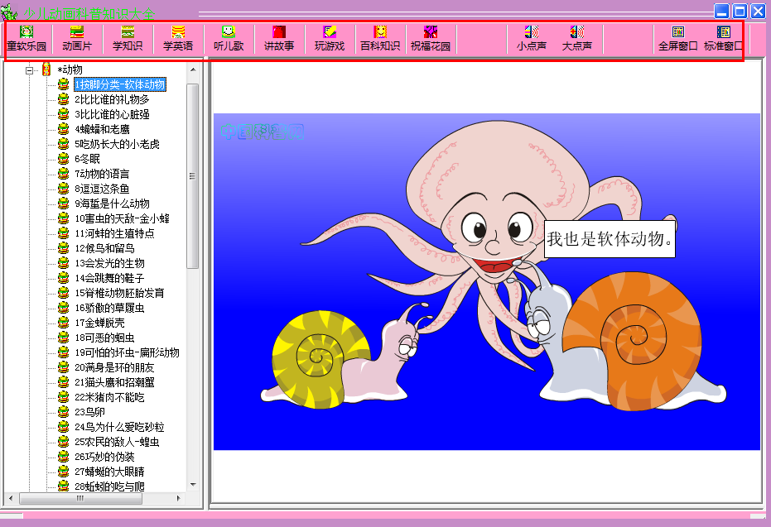The width and height of the screenshot is (771, 527).
Task: Click the octopus cartoon animation area
Action: (487, 282)
